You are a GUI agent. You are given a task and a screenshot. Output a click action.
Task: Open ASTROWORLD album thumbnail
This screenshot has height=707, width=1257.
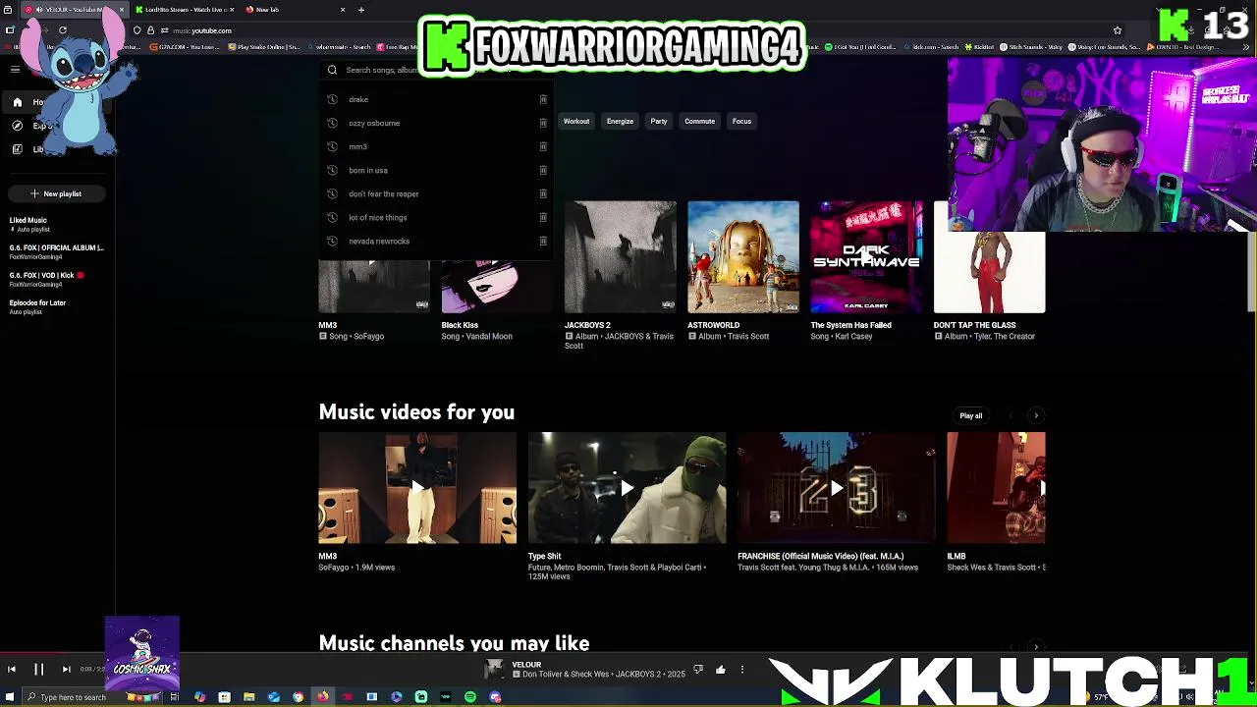click(x=743, y=257)
